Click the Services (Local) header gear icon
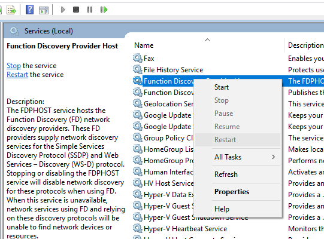The height and width of the screenshot is (239, 324). click(x=14, y=31)
